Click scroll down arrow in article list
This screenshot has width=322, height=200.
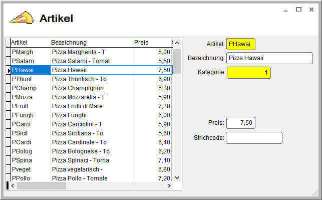(177, 178)
